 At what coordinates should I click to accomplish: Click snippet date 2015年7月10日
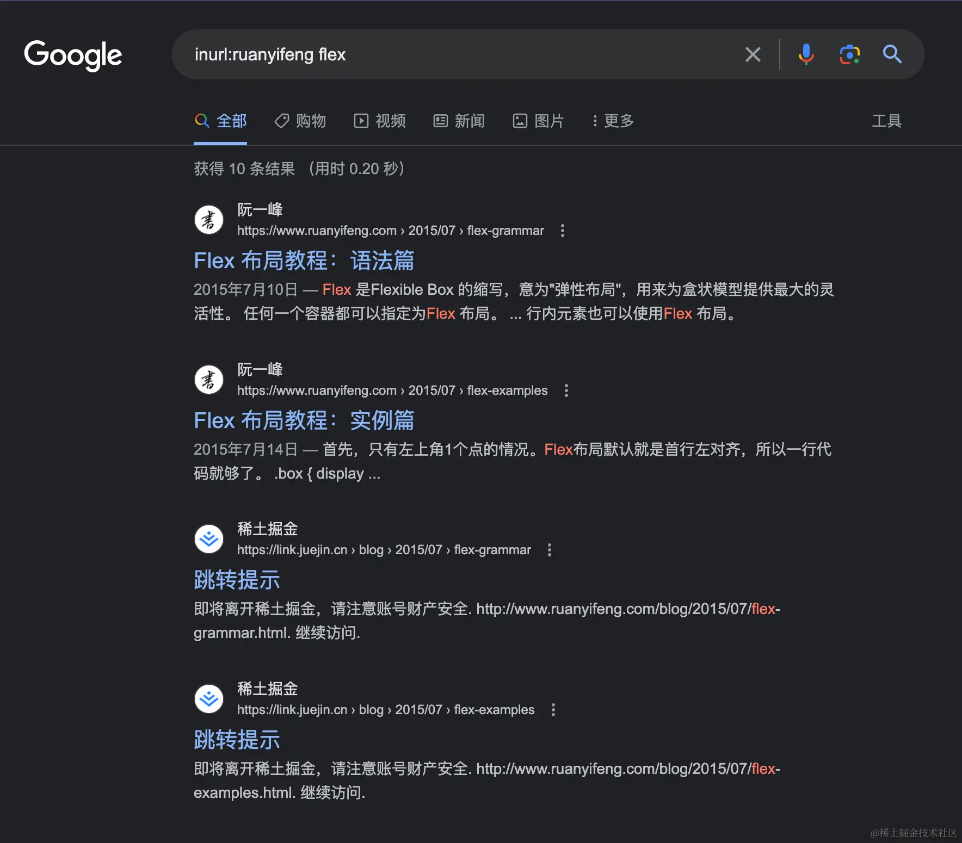click(246, 289)
